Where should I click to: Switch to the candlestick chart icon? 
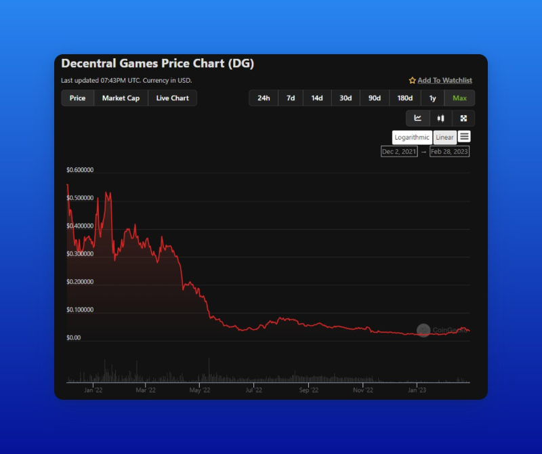tap(441, 118)
